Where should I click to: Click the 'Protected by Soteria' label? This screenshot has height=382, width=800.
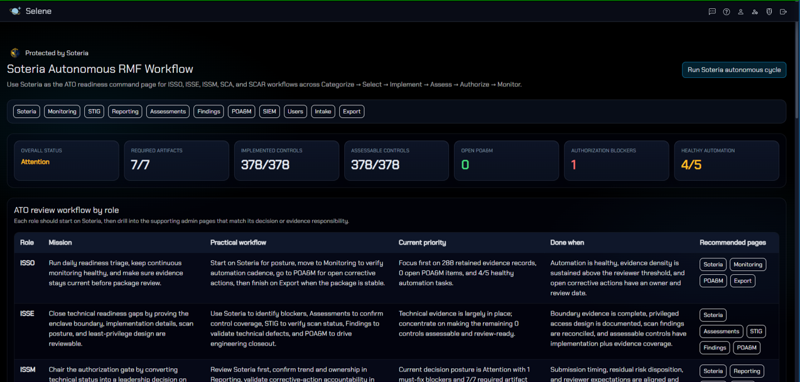[x=57, y=53]
